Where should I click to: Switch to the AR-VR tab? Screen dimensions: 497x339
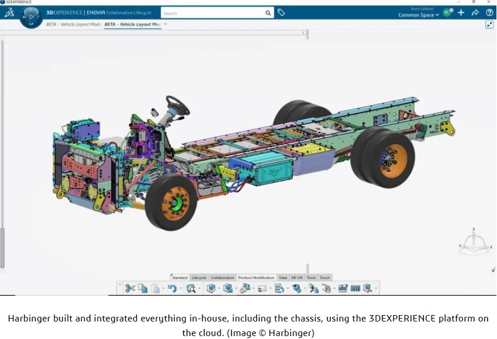[x=297, y=278]
